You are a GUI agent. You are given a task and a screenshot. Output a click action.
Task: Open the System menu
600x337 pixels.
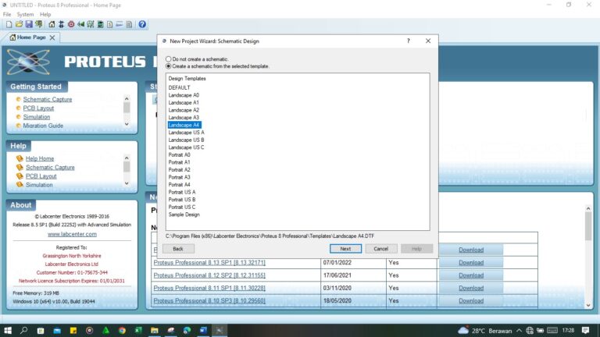pos(25,15)
